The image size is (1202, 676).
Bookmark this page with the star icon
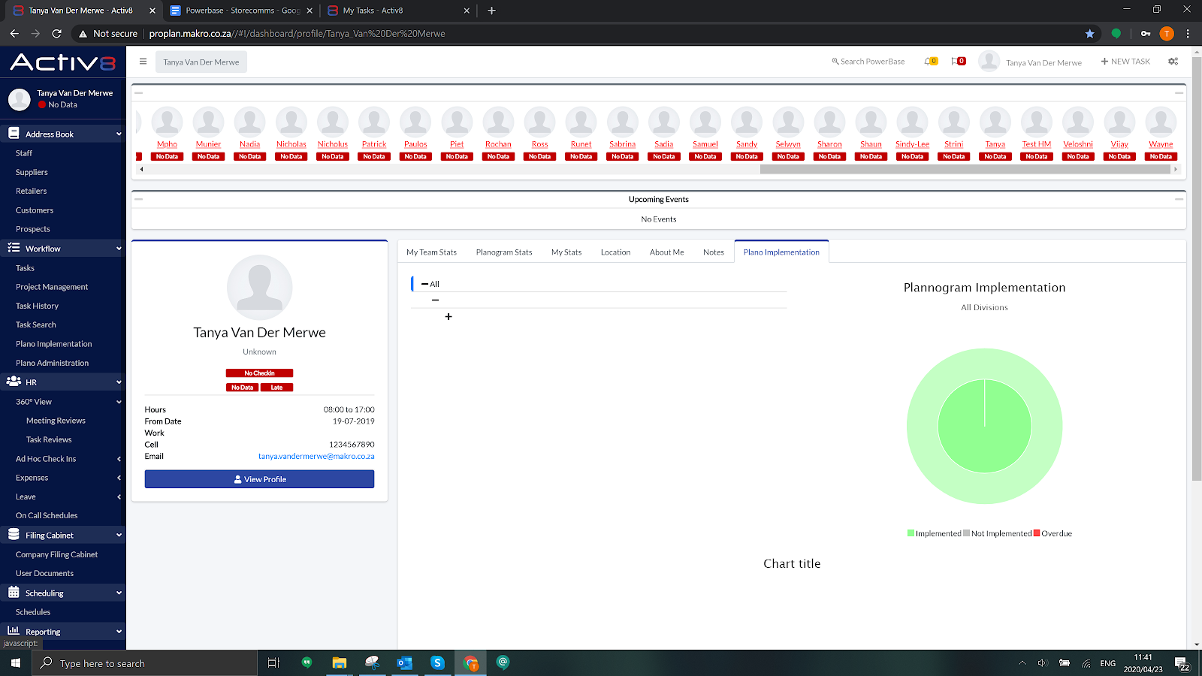pos(1089,33)
